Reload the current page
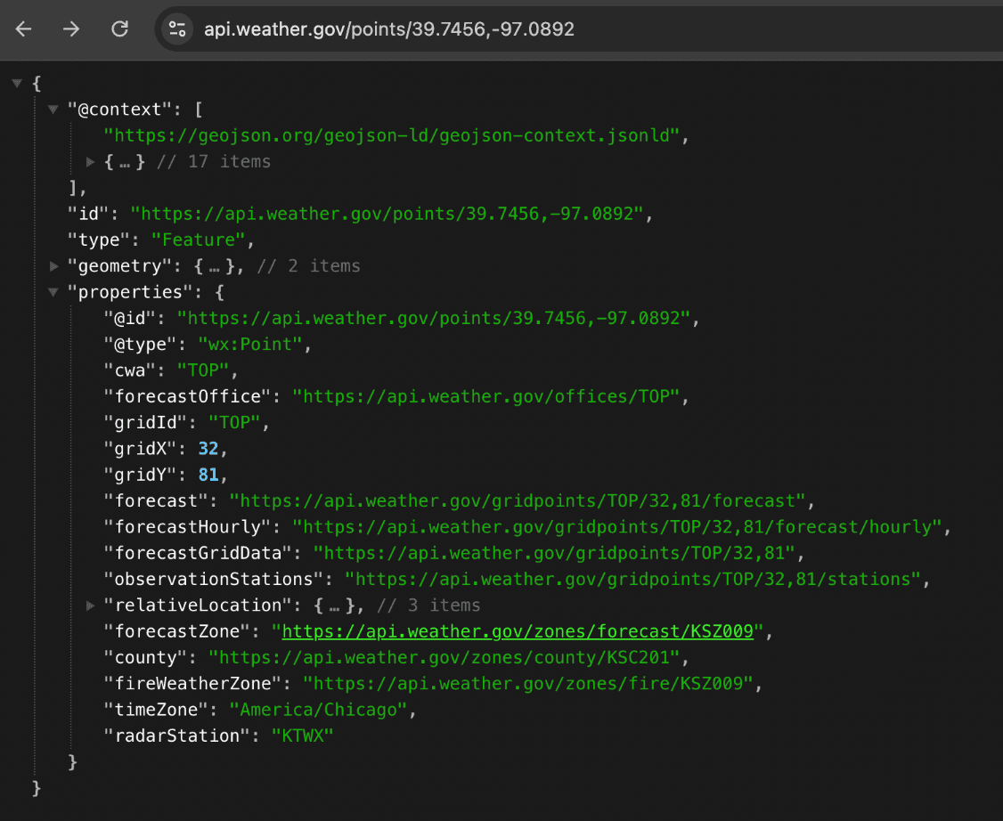1003x821 pixels. (x=119, y=28)
